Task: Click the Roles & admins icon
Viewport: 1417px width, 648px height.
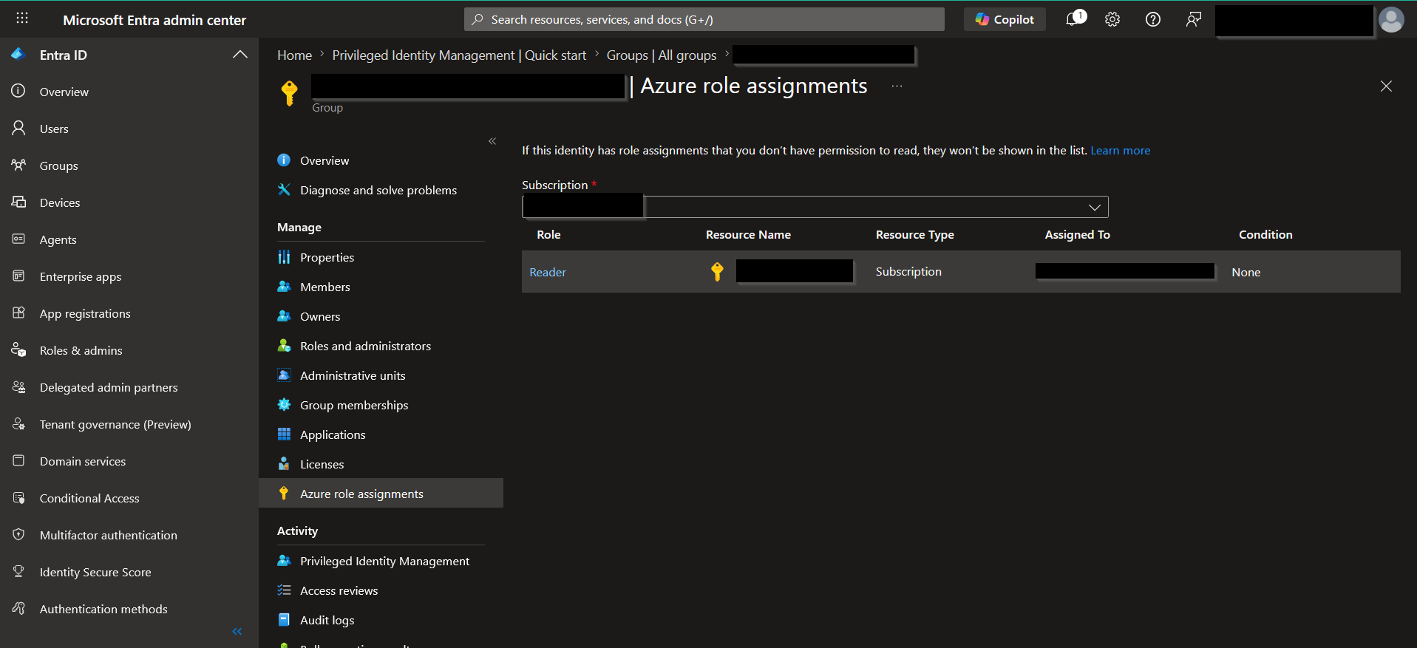Action: point(19,349)
